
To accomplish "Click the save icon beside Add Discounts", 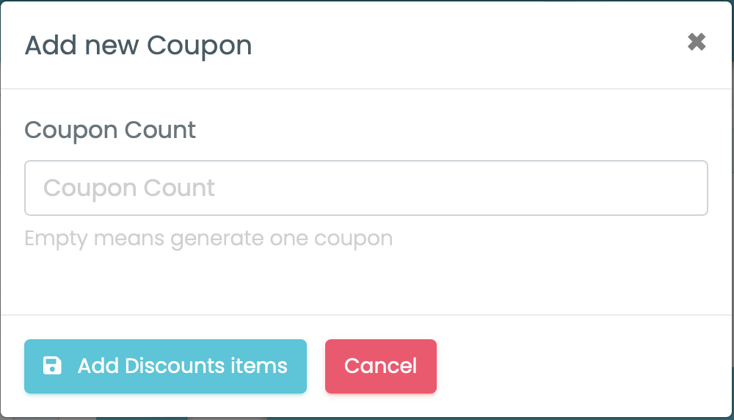I will [52, 366].
